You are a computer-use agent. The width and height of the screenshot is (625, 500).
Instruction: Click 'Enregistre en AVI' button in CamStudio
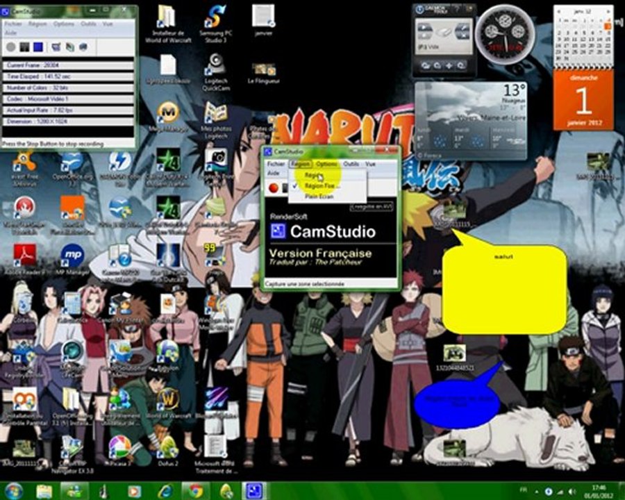click(x=372, y=207)
